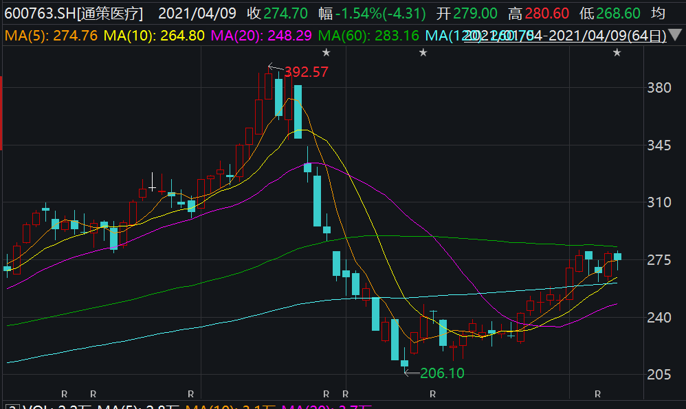Screen dimensions: 686x409
Task: Click the leftmost R marker on date axis
Action: pos(65,394)
